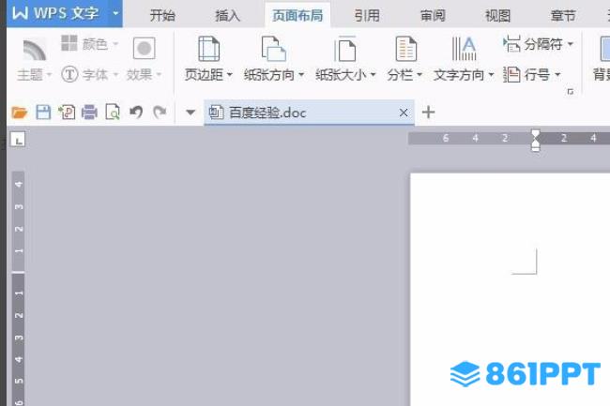Open the 文字方向 dropdown menu

click(x=491, y=75)
